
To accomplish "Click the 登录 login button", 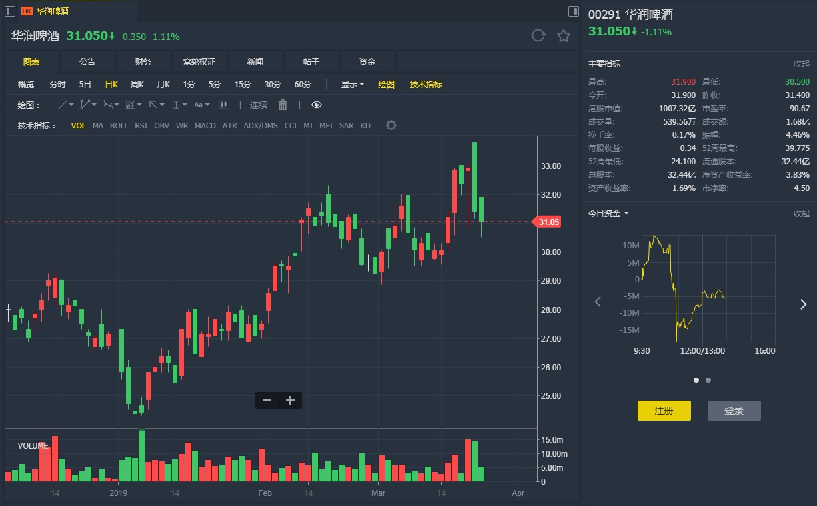I will [734, 411].
